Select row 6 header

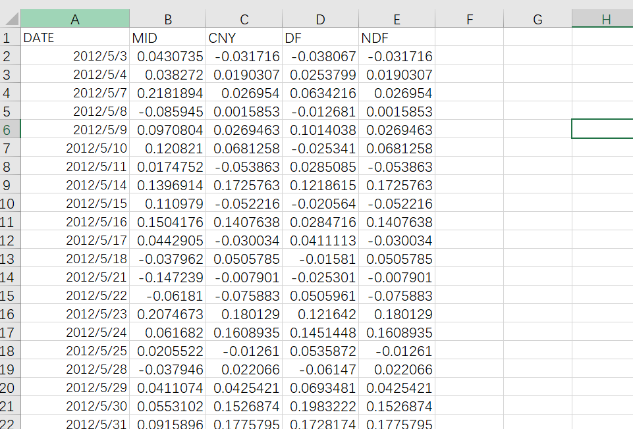click(10, 129)
